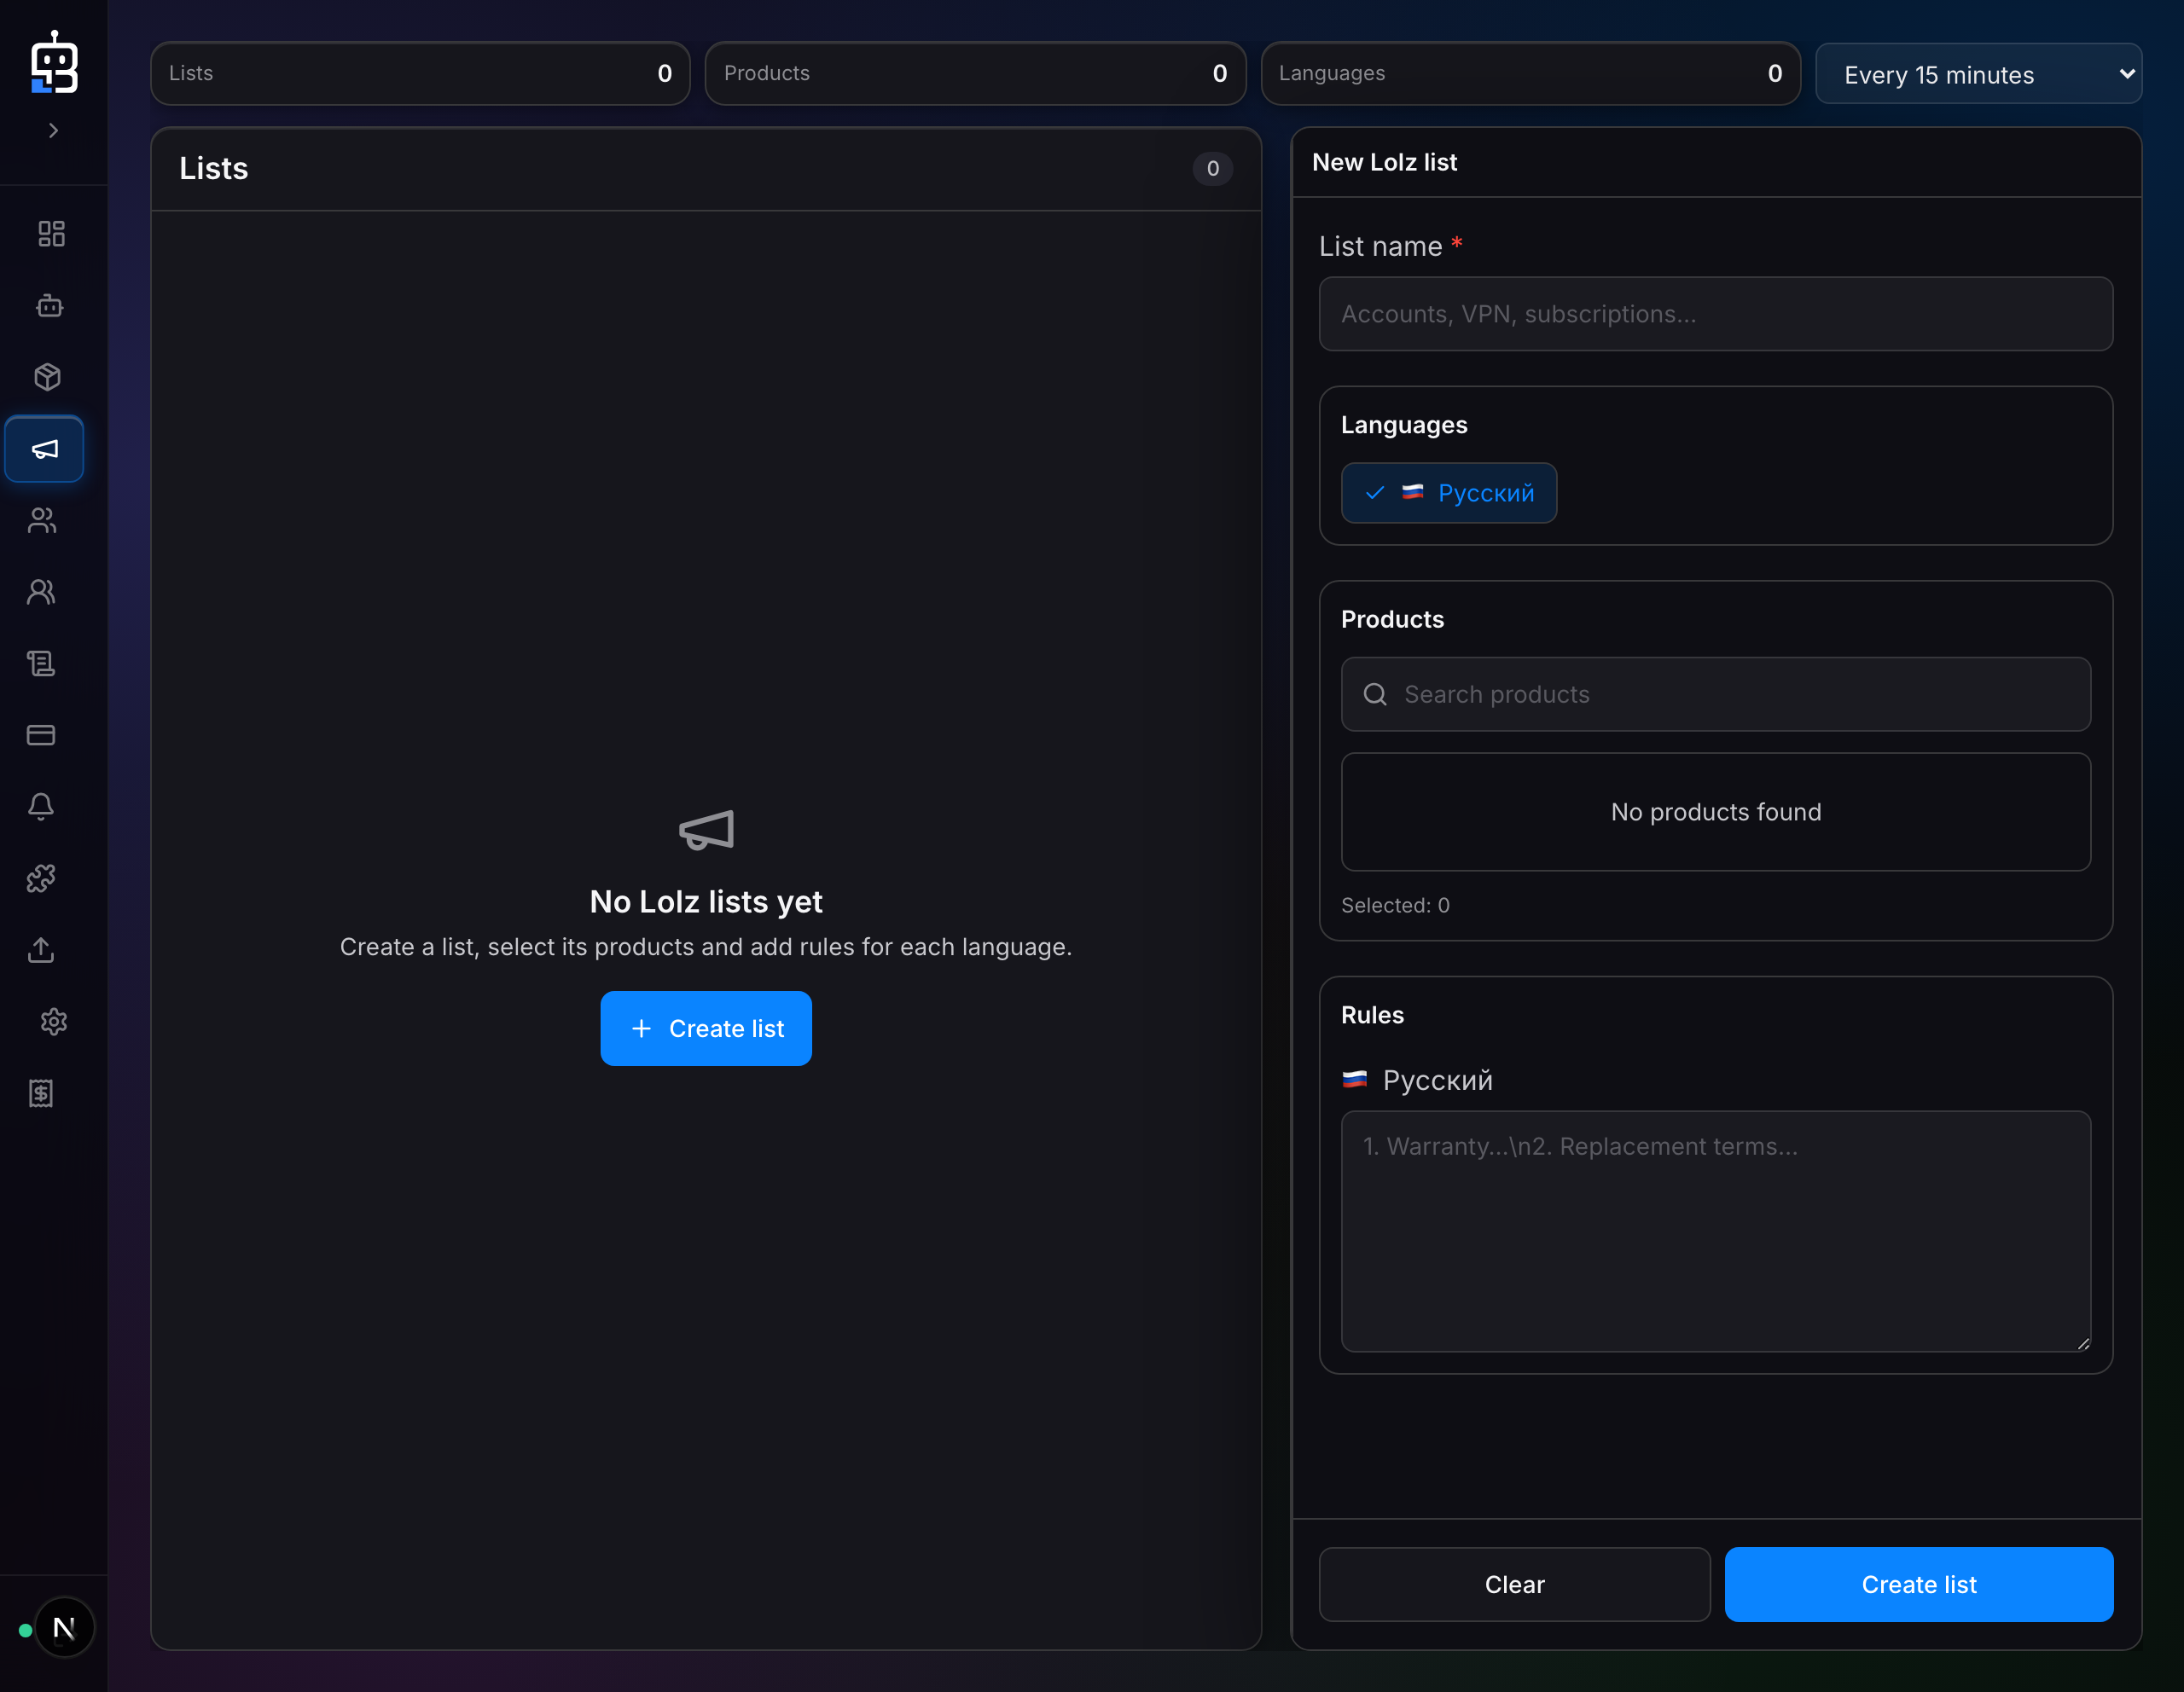This screenshot has width=2184, height=1692.
Task: Click the 'No Lolz lists yet' heading
Action: click(x=706, y=901)
